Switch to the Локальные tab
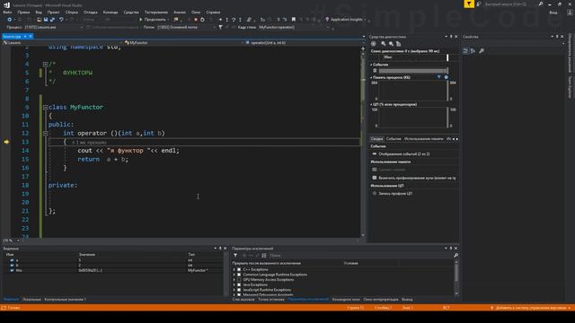The width and height of the screenshot is (575, 323). coord(31,300)
